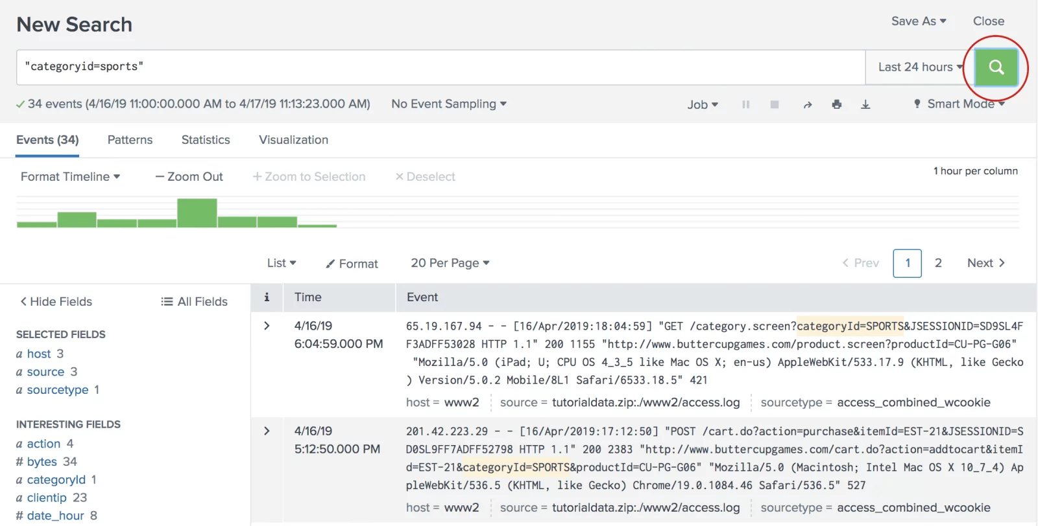Open the Last 24 hours time range picker
The height and width of the screenshot is (526, 1038).
pos(920,67)
